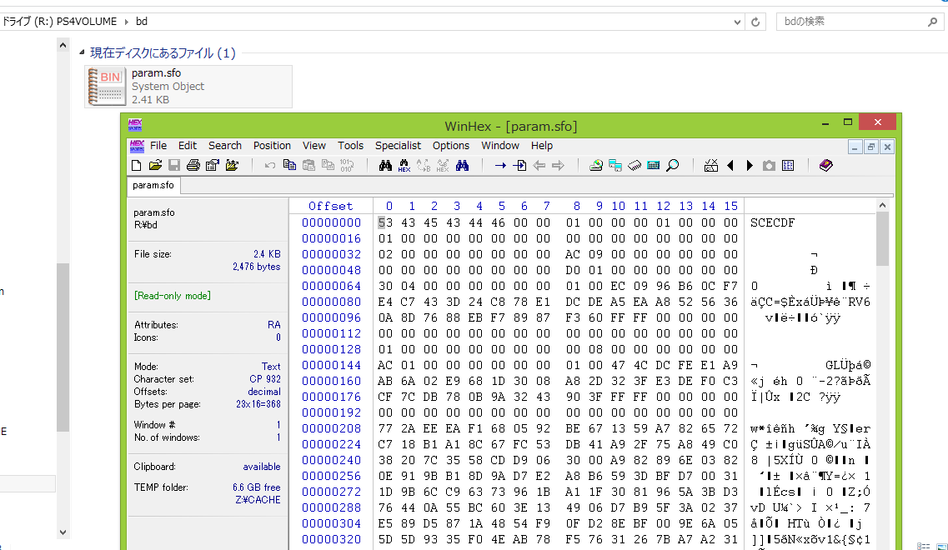The width and height of the screenshot is (948, 550).
Task: Click the Open Folder toolbar icon
Action: 232,166
